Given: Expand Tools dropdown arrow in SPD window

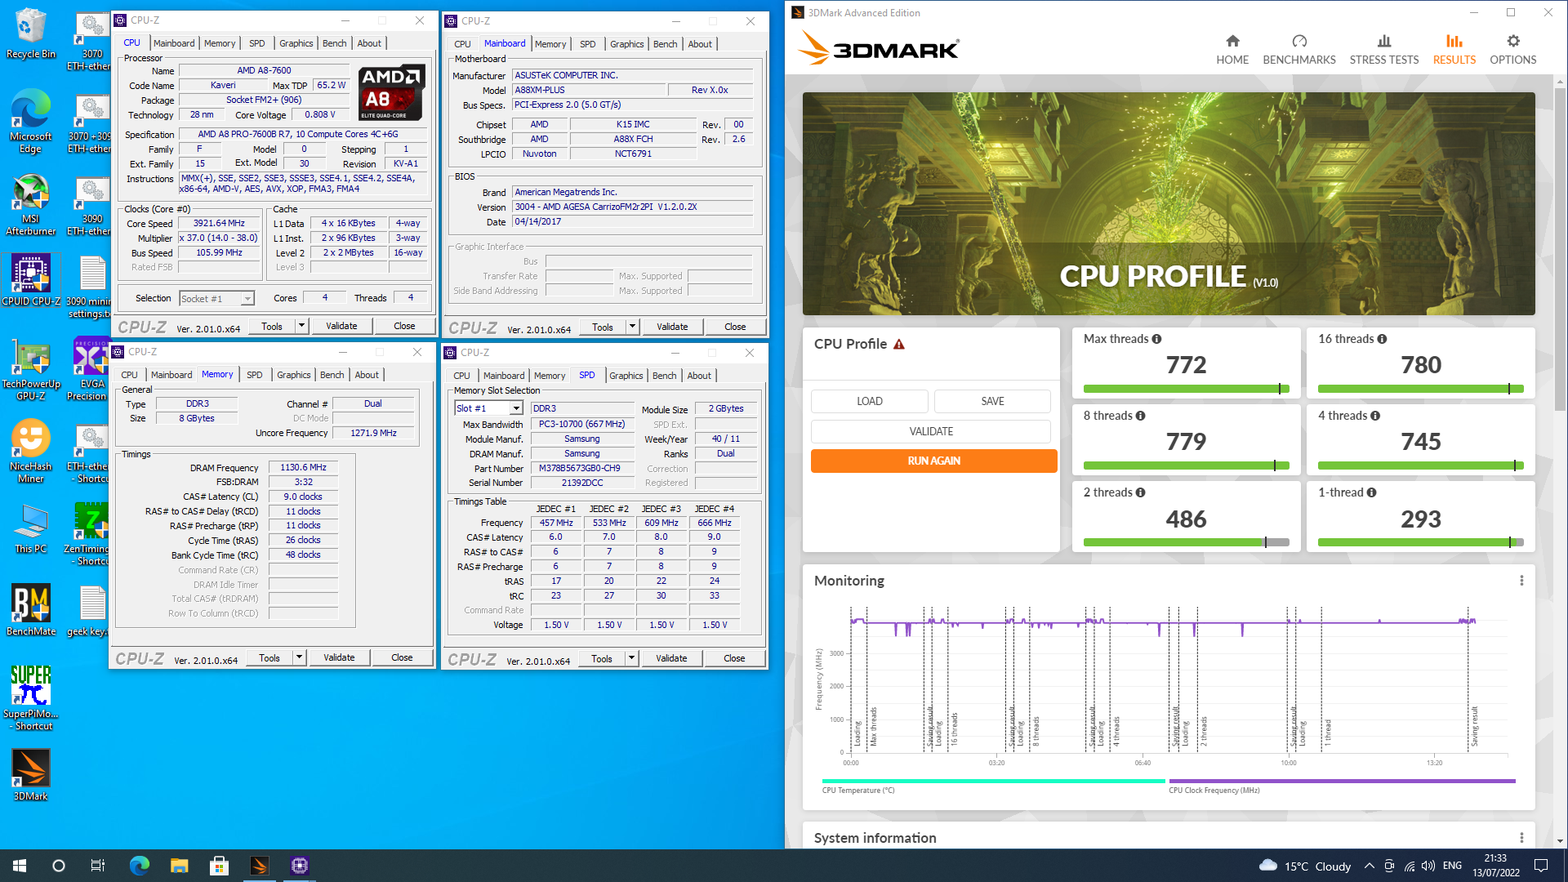Looking at the screenshot, I should tap(631, 658).
